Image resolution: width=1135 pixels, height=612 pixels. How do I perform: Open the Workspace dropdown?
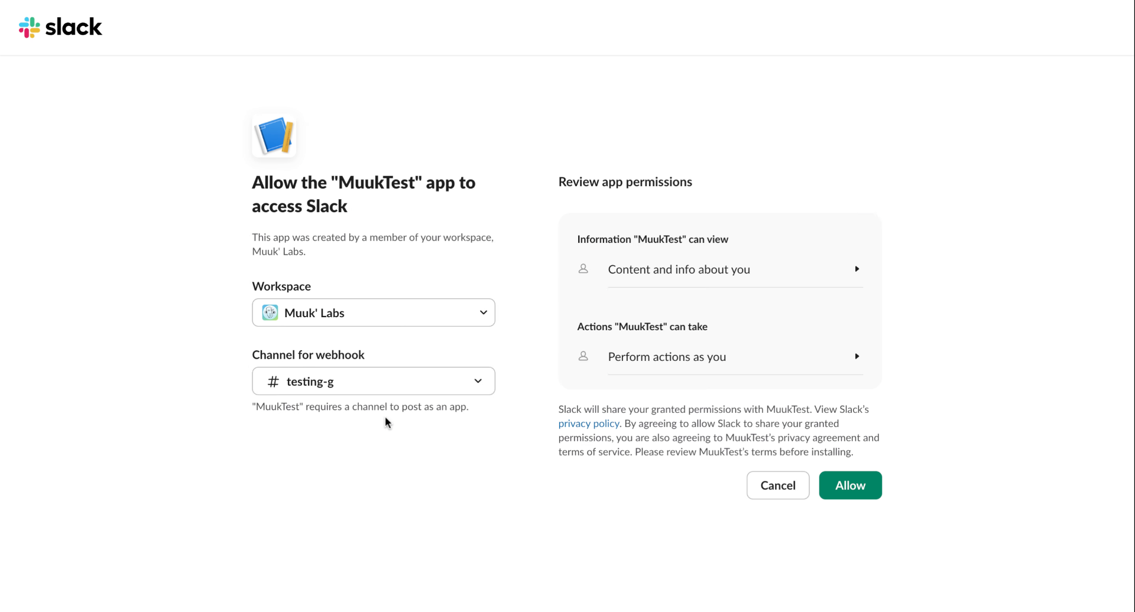373,312
